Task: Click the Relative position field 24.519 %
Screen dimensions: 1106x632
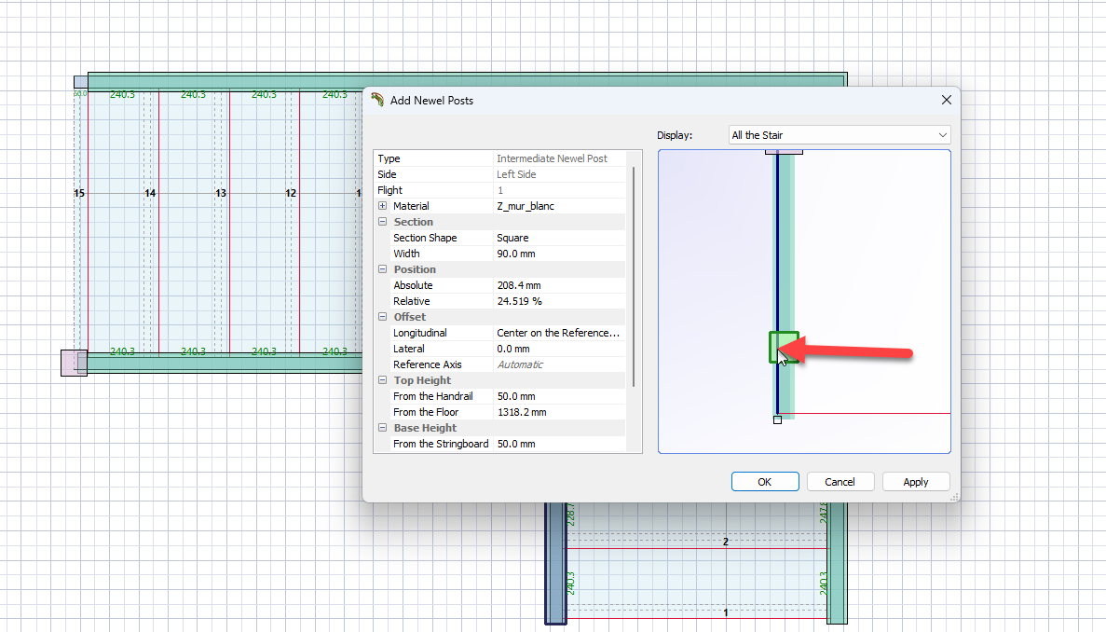Action: (559, 301)
